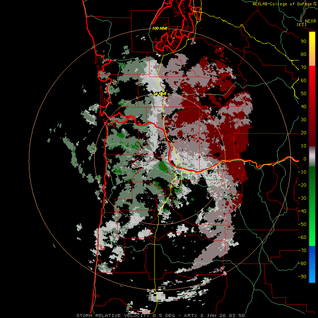Click the [KT] units label

click(301, 24)
